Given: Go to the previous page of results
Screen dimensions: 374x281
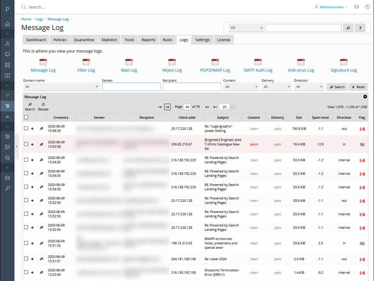Looking at the screenshot, I should [167, 107].
